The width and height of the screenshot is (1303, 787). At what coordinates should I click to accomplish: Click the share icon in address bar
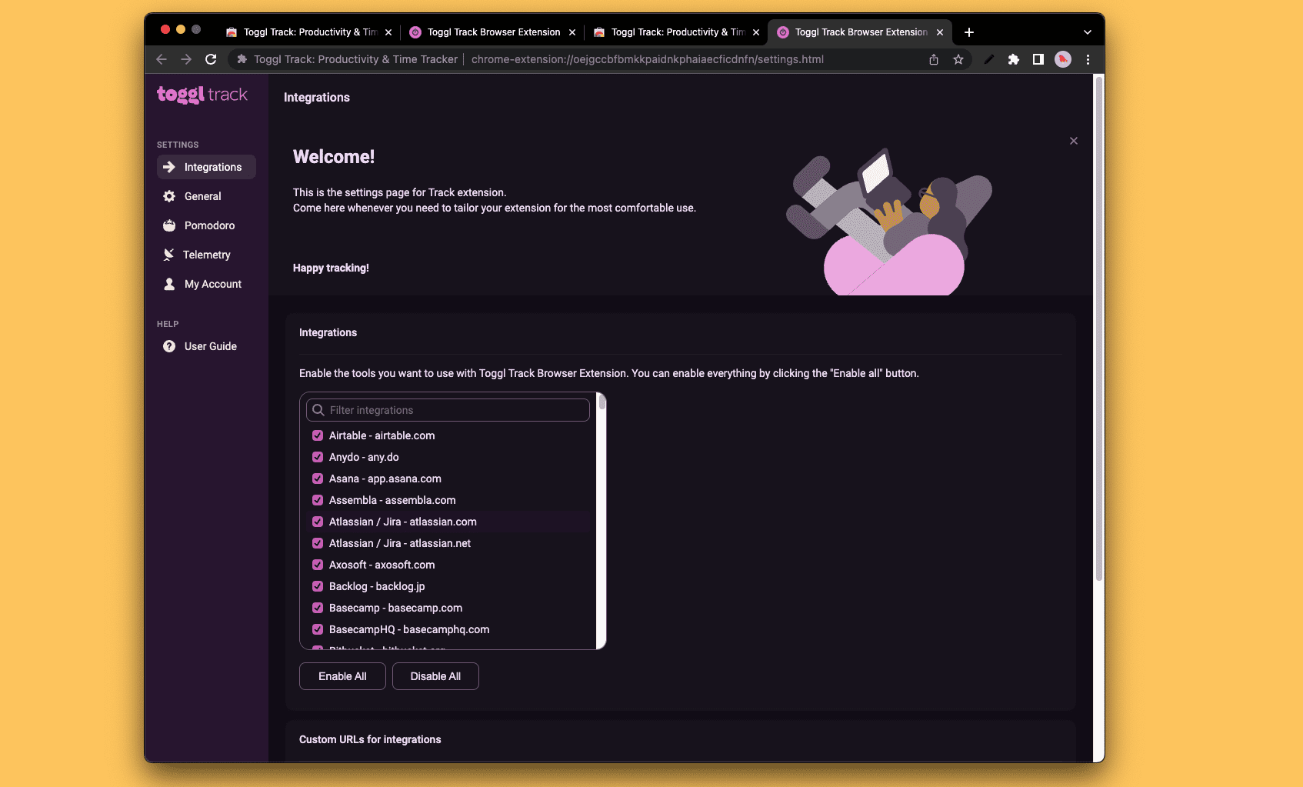934,59
